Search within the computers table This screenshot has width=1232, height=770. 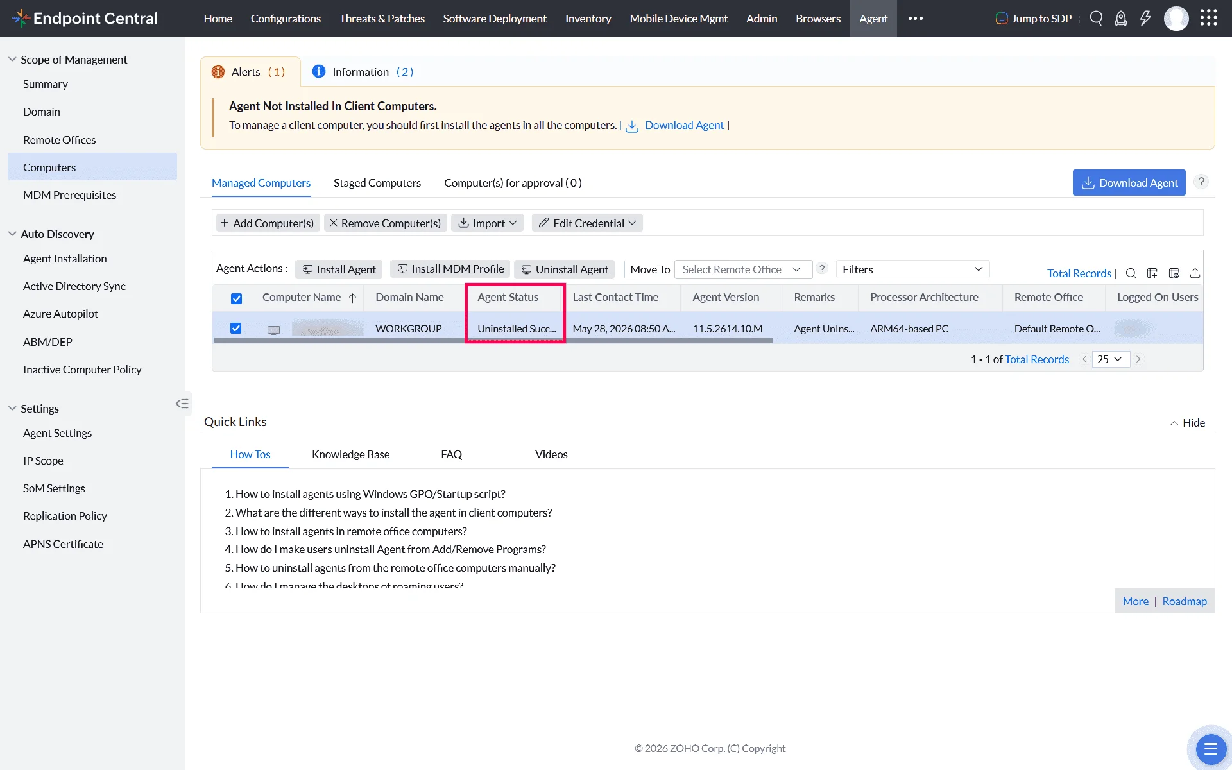(x=1131, y=273)
